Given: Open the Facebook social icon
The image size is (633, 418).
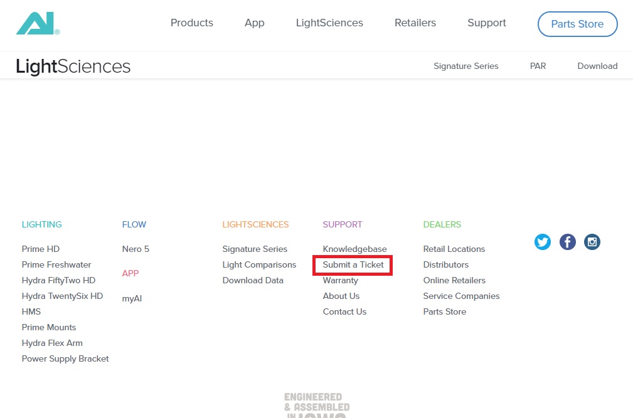Looking at the screenshot, I should coord(567,242).
